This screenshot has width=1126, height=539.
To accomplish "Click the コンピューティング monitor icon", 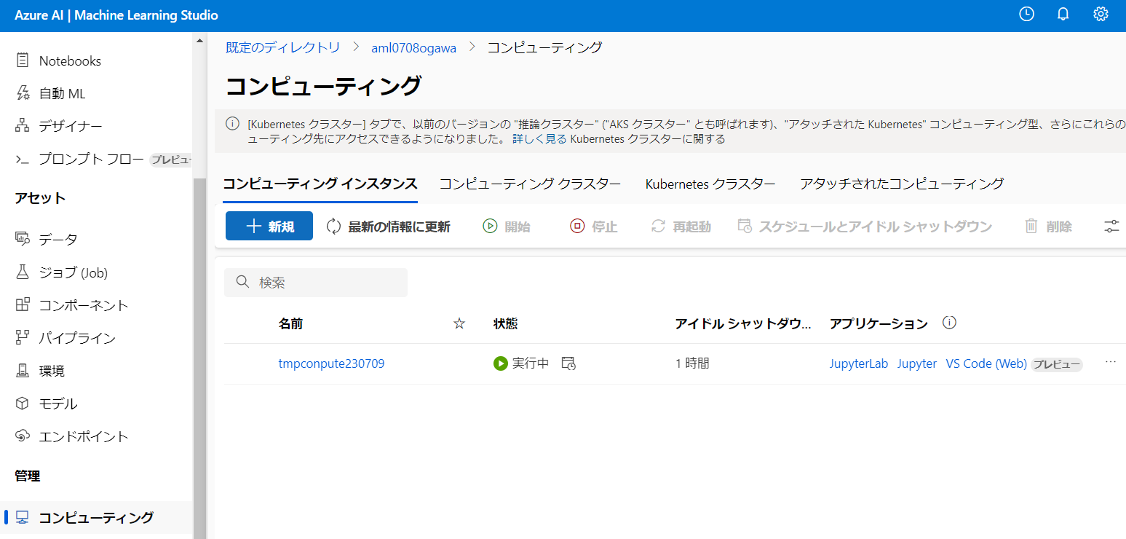I will [x=23, y=517].
